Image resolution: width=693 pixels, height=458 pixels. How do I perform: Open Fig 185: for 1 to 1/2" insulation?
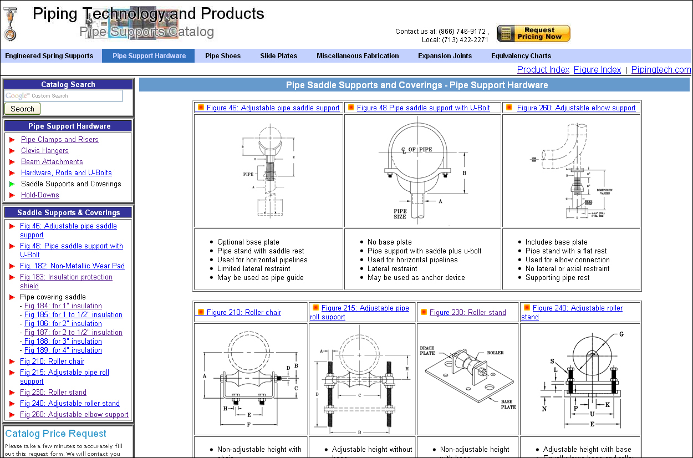pos(73,315)
